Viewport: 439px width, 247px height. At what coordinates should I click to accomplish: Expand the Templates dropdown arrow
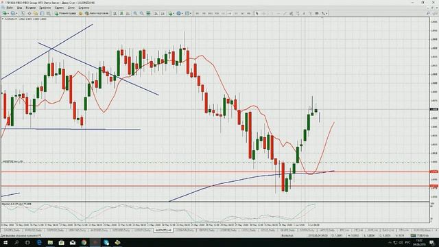coord(191,13)
